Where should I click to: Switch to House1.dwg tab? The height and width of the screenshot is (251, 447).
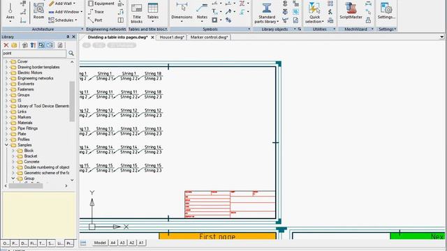click(x=172, y=37)
